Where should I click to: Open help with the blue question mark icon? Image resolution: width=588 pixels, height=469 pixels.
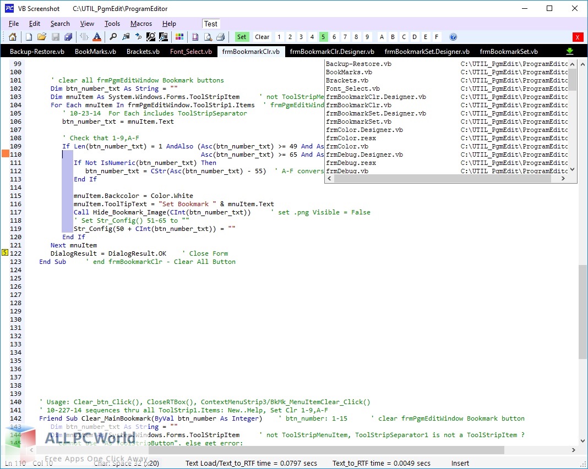[x=453, y=37]
